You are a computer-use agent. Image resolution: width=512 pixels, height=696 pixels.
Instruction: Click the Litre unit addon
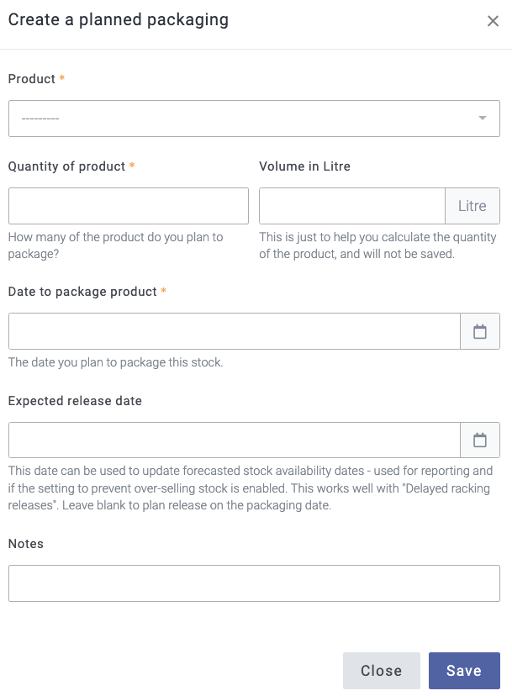click(472, 206)
